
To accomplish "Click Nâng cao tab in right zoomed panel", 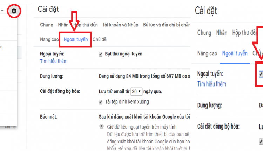I will pyautogui.click(x=207, y=53).
